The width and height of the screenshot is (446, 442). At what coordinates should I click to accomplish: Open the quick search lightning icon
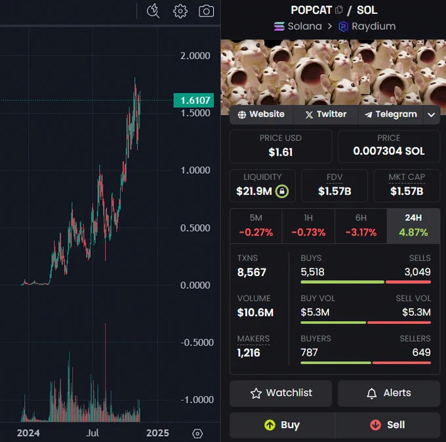click(x=153, y=11)
